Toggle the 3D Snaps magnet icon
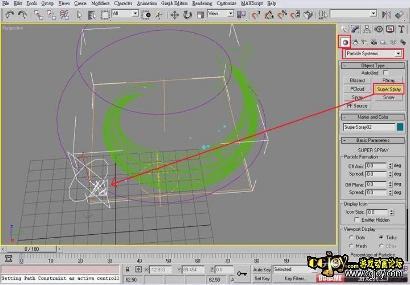The image size is (410, 285). pos(256,15)
